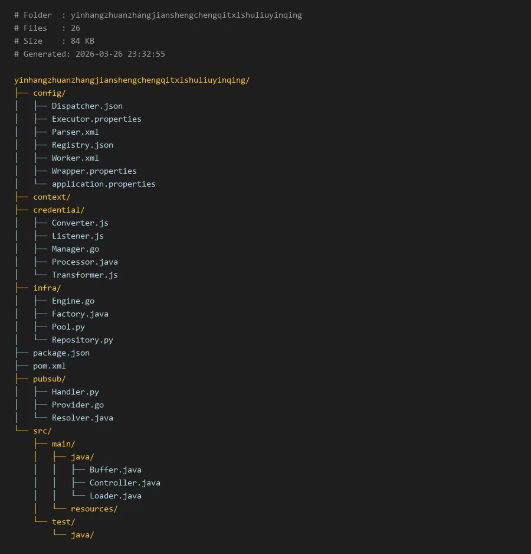Image resolution: width=531 pixels, height=554 pixels.
Task: Expand the context/ folder
Action: pyautogui.click(x=51, y=197)
